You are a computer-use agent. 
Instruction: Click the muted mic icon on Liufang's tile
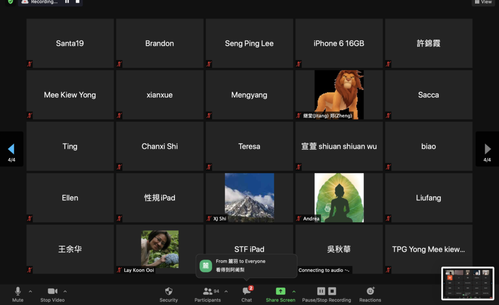point(388,218)
